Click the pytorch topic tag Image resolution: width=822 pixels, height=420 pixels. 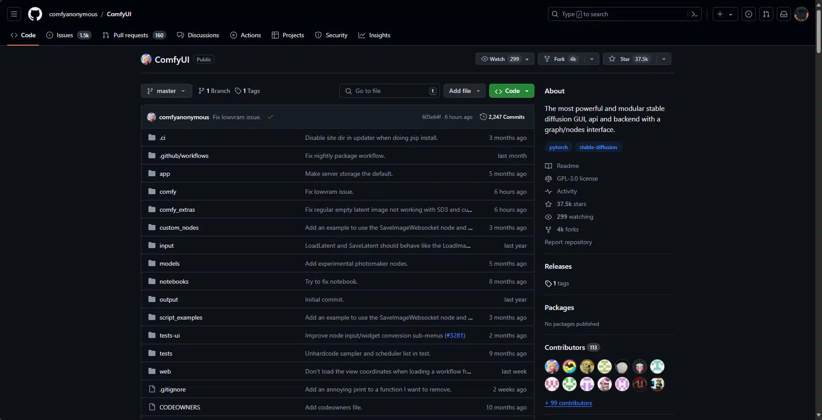[559, 147]
